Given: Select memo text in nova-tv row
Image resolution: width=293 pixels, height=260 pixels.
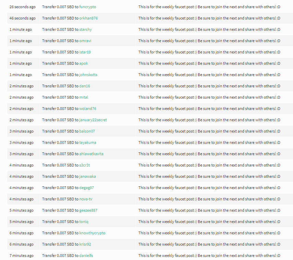Looking at the screenshot, I should (x=209, y=199).
